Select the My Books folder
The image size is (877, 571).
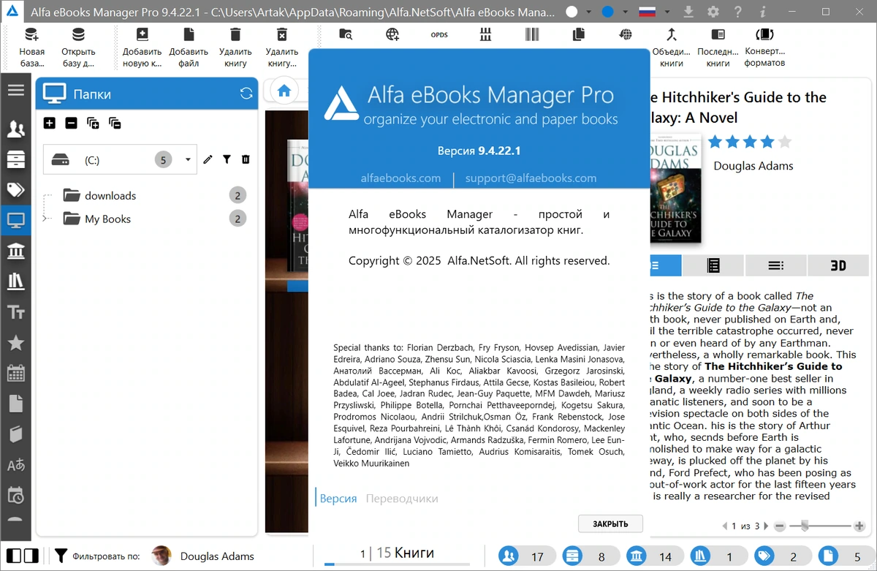coord(107,219)
